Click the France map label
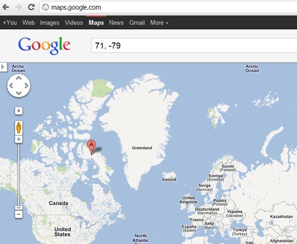The width and height of the screenshot is (297, 244). pyautogui.click(x=197, y=220)
